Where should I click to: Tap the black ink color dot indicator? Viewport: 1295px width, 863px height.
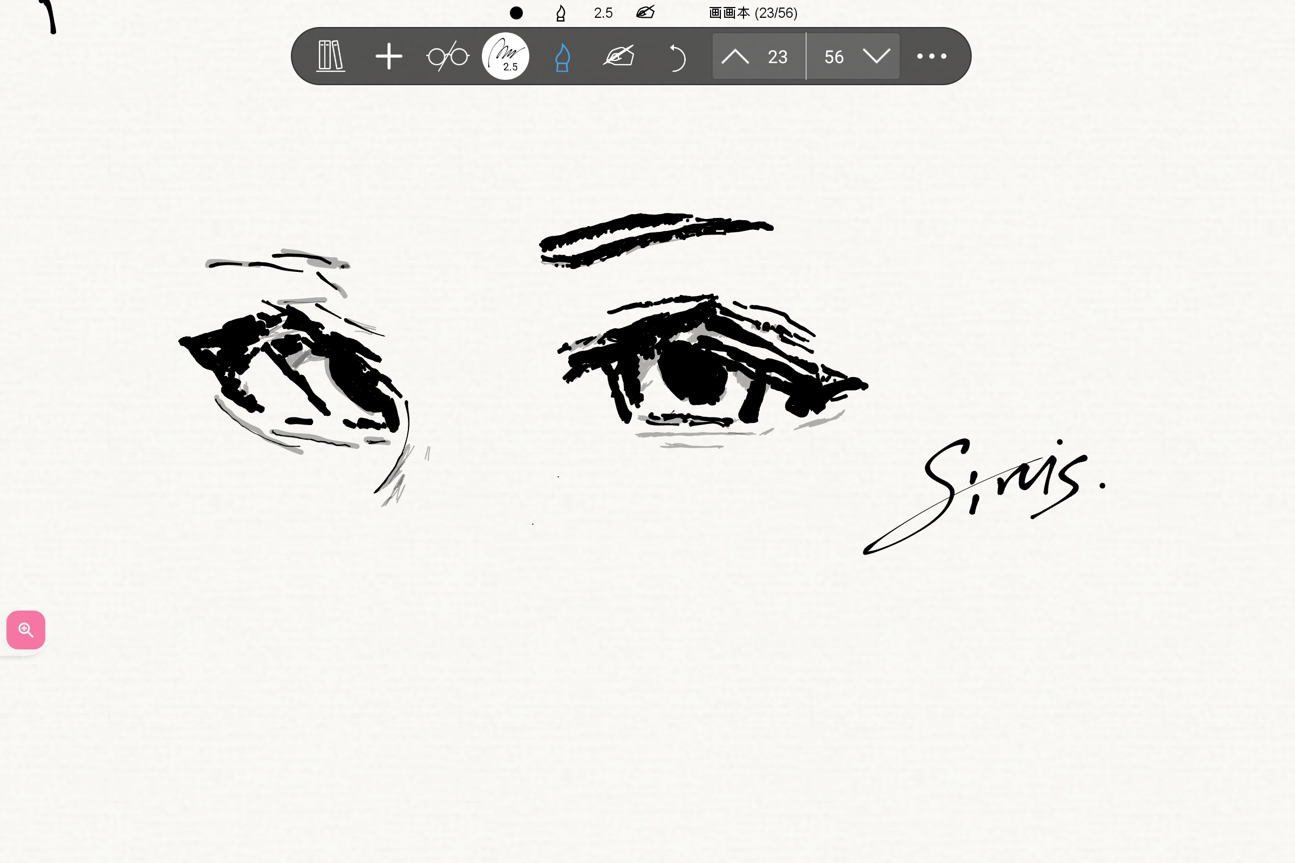click(516, 13)
